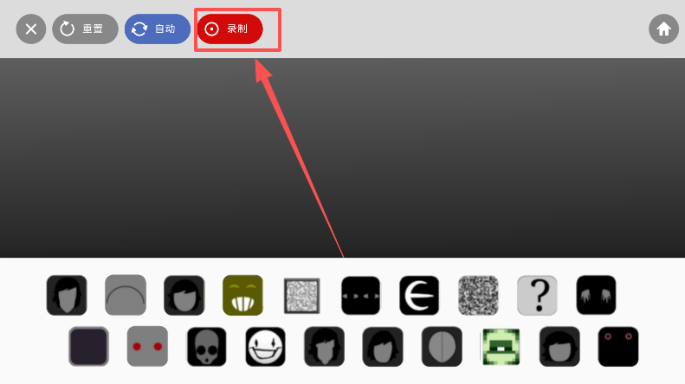Screen dimensions: 685x384
Task: Pick the white crescent E symbol icon
Action: click(419, 295)
